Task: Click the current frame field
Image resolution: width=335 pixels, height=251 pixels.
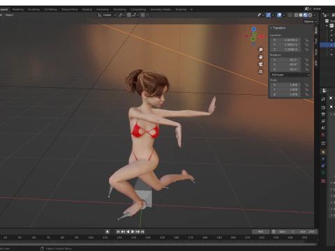Action: coord(260,231)
